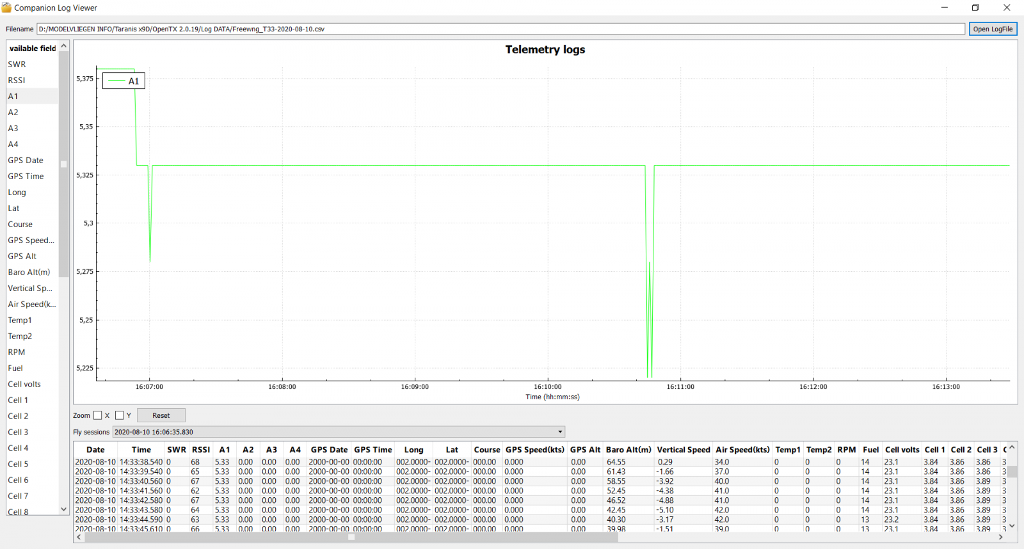Click the Fuel column header
The width and height of the screenshot is (1024, 549).
coord(870,450)
